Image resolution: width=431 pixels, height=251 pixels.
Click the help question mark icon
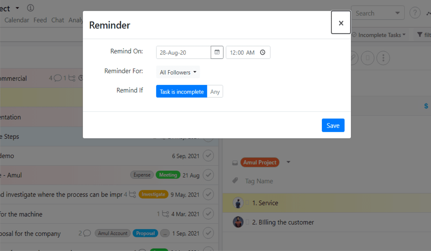click(415, 12)
